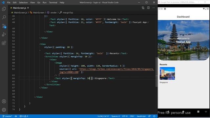
Task: Click the Ln 64, Col 57 indicator
Action: (x=103, y=116)
